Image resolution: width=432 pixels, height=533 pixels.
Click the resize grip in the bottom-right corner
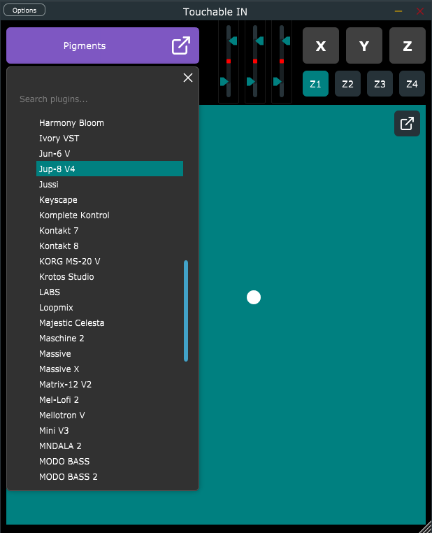click(x=426, y=527)
